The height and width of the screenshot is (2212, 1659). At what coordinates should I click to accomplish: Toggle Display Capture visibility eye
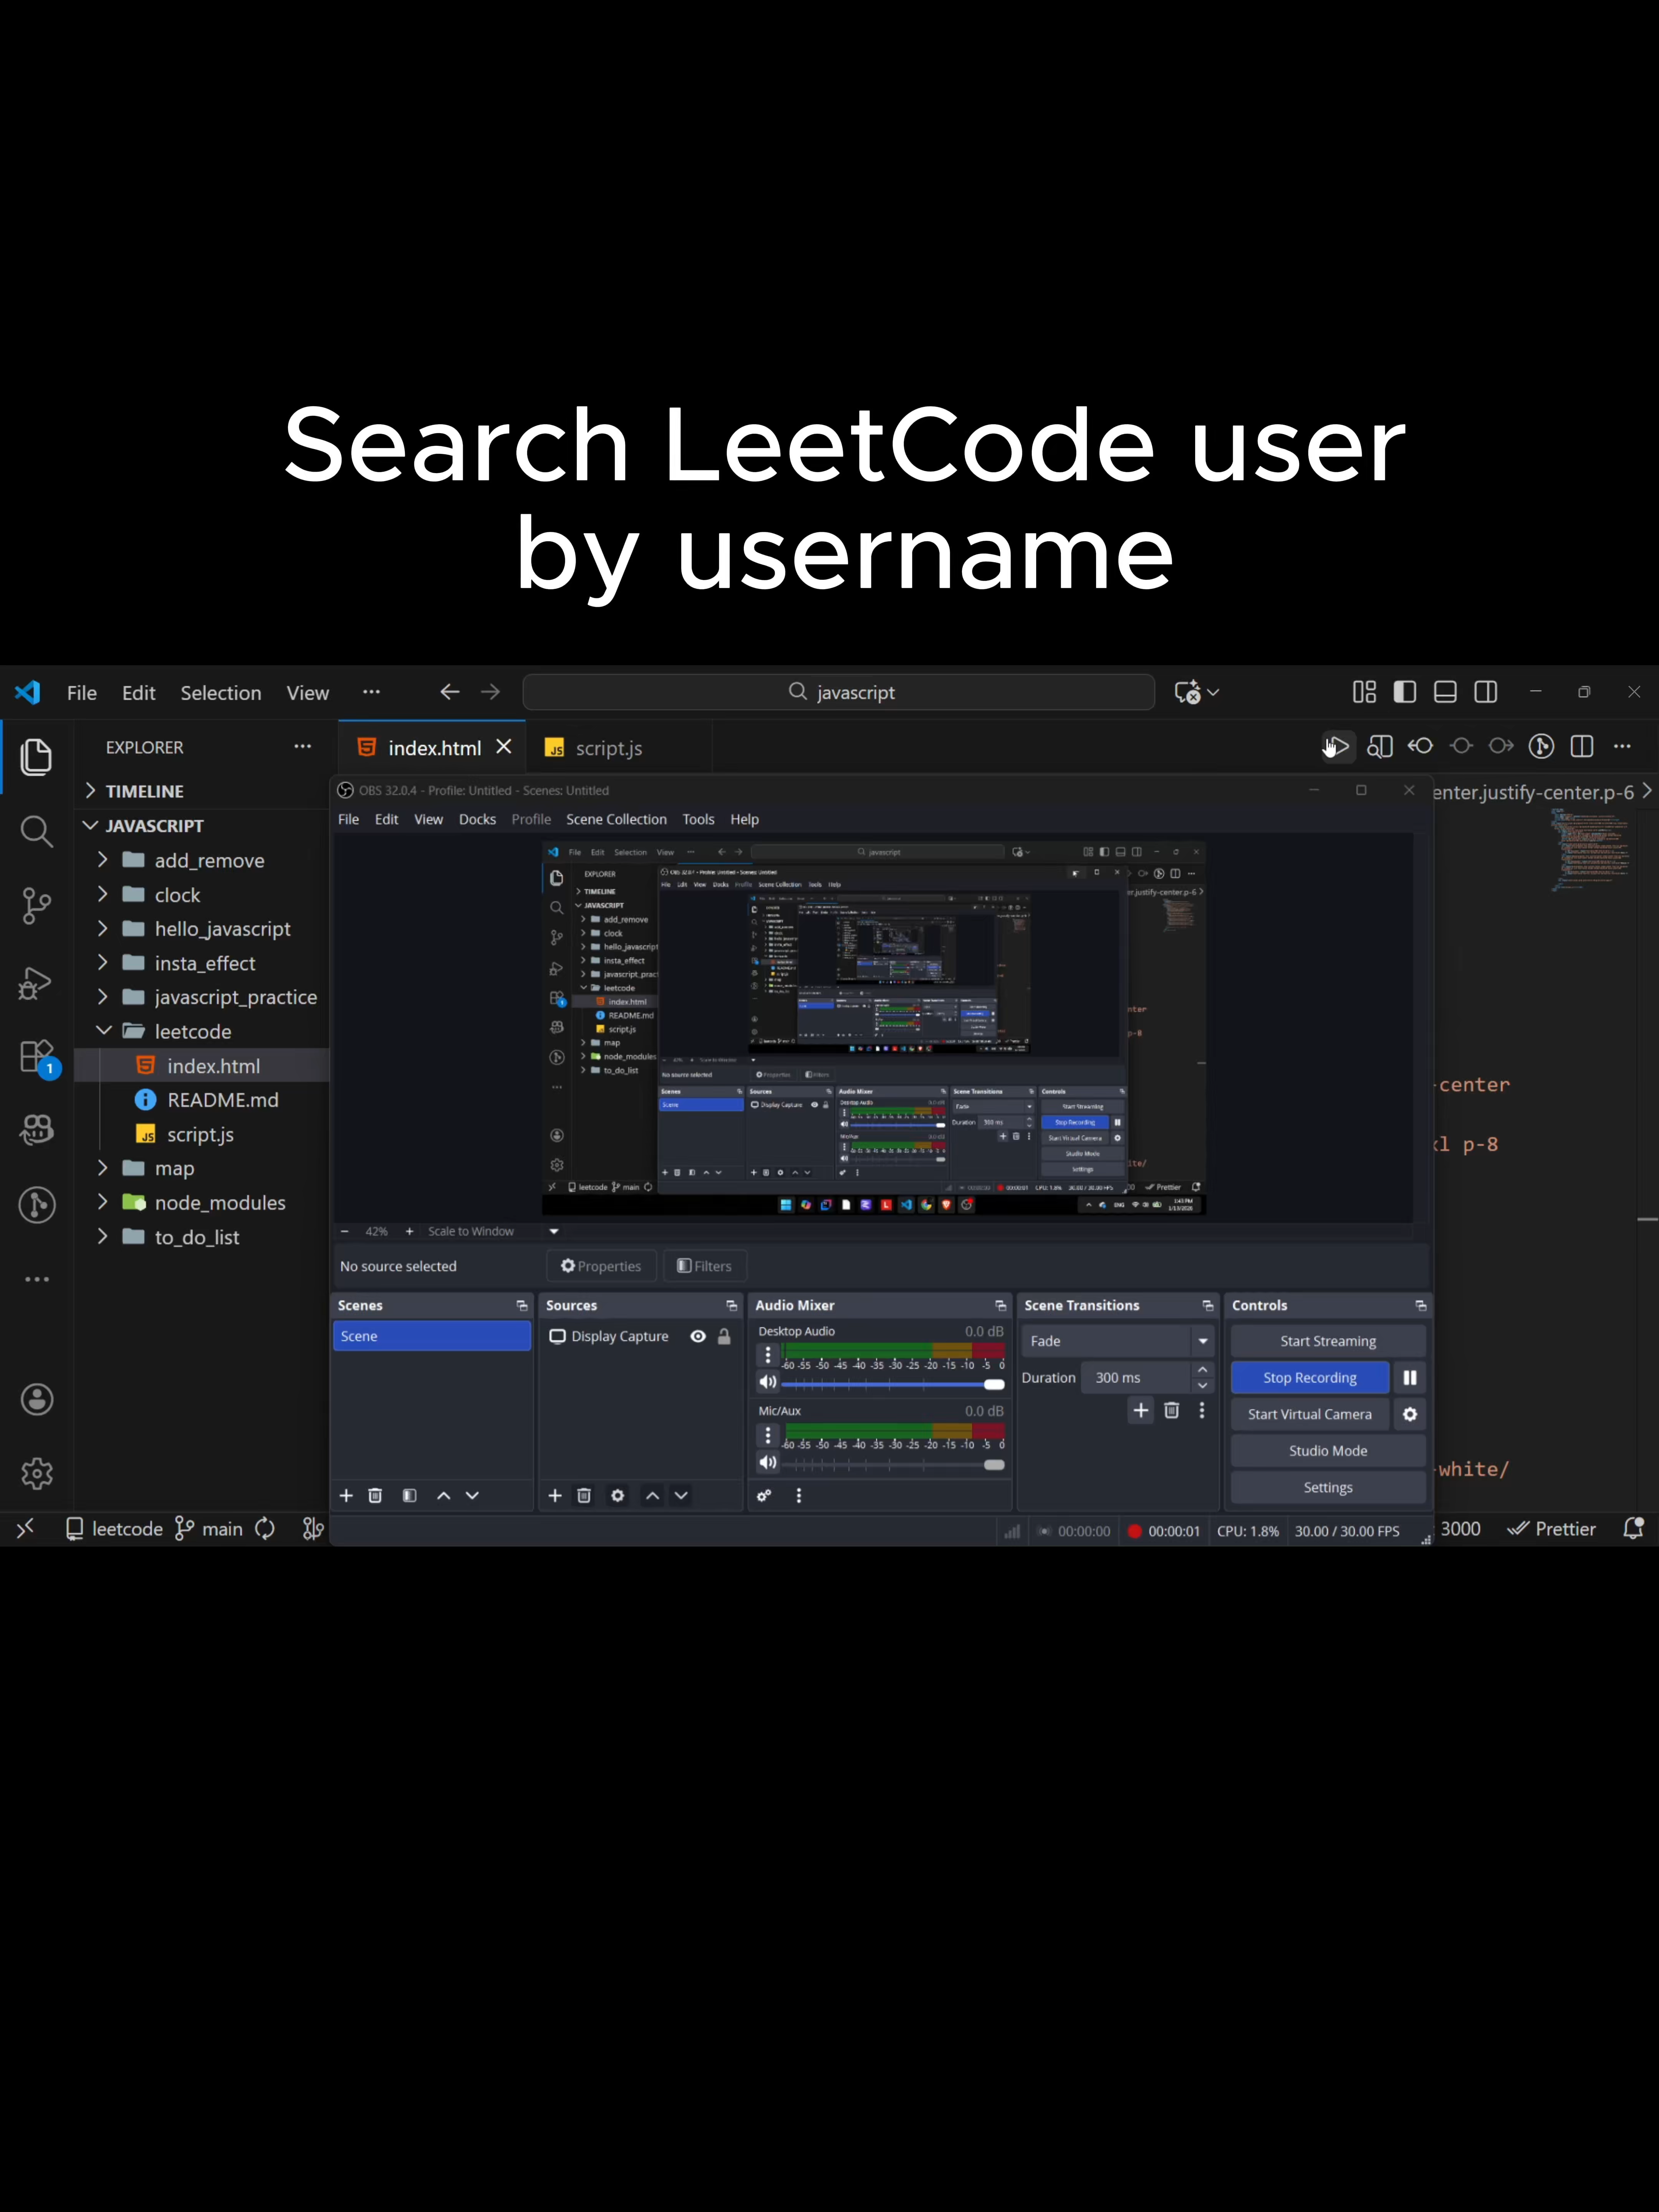pyautogui.click(x=698, y=1336)
